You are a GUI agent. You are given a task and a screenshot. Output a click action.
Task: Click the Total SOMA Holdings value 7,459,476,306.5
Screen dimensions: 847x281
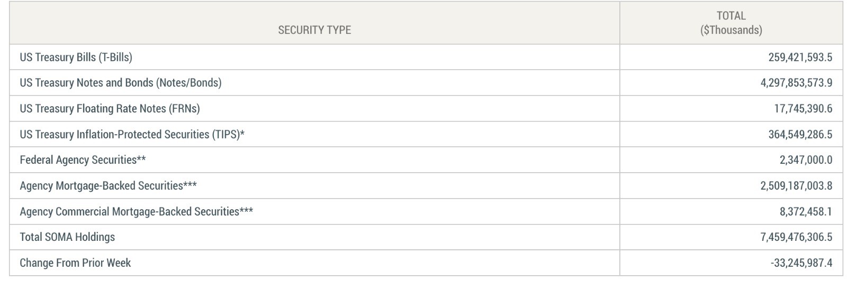point(796,237)
